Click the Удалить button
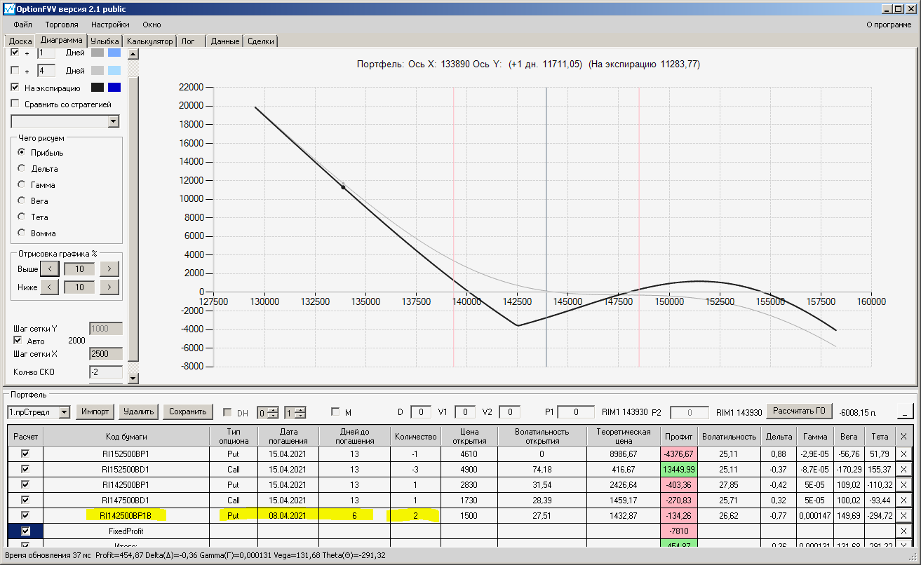Image resolution: width=921 pixels, height=565 pixels. click(x=138, y=411)
